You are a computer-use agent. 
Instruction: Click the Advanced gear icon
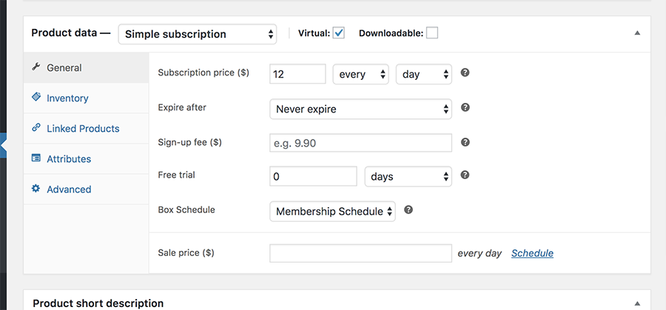pos(36,188)
